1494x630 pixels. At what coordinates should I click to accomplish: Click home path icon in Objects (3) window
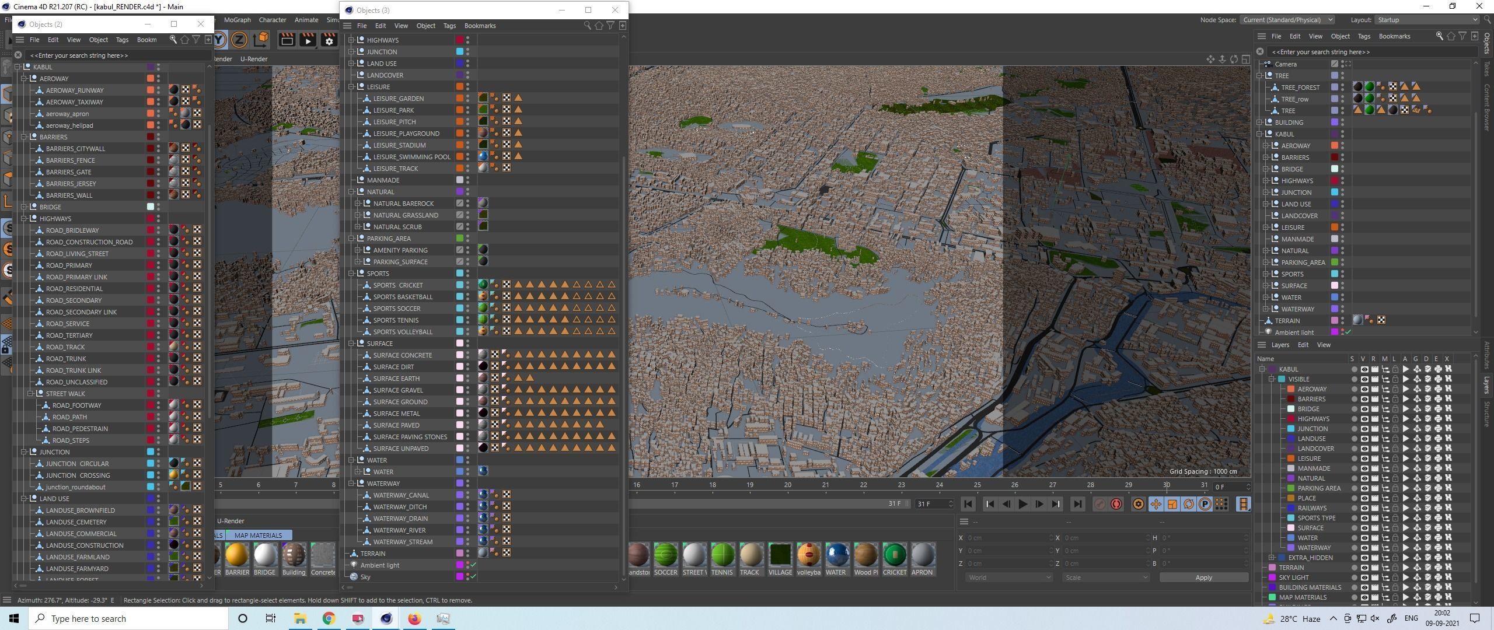click(x=599, y=26)
